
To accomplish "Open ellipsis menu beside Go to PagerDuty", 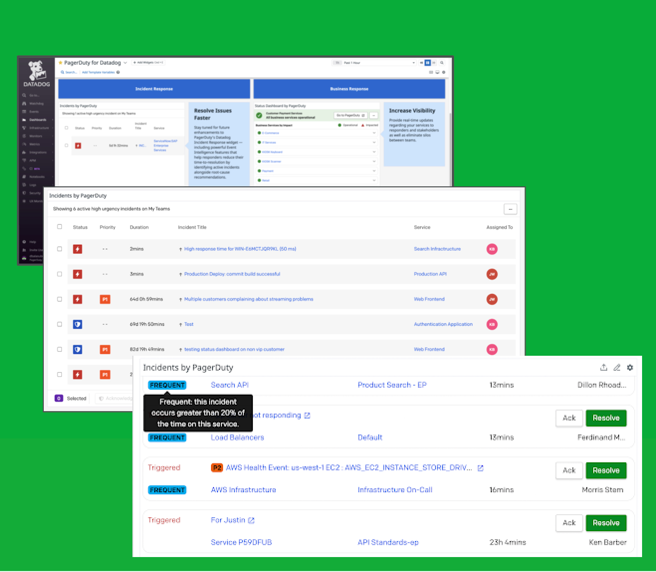I will coord(374,115).
